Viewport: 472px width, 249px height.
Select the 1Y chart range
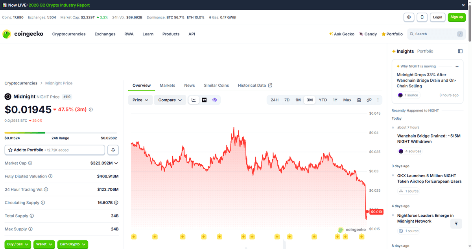click(x=335, y=100)
